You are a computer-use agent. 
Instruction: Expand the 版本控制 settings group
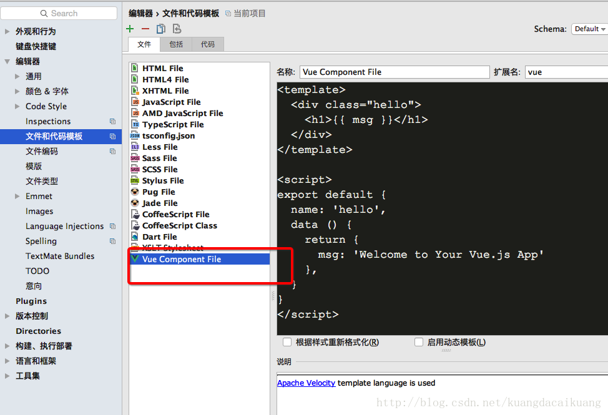click(7, 316)
